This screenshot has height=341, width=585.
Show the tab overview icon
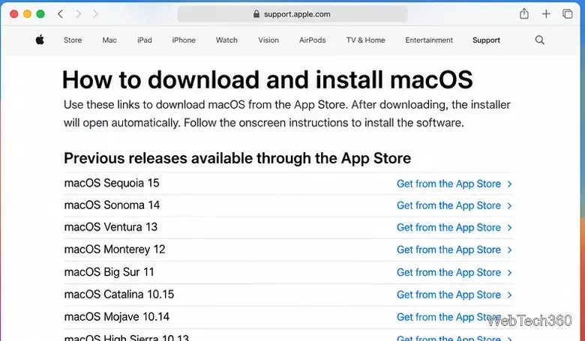pyautogui.click(x=568, y=14)
